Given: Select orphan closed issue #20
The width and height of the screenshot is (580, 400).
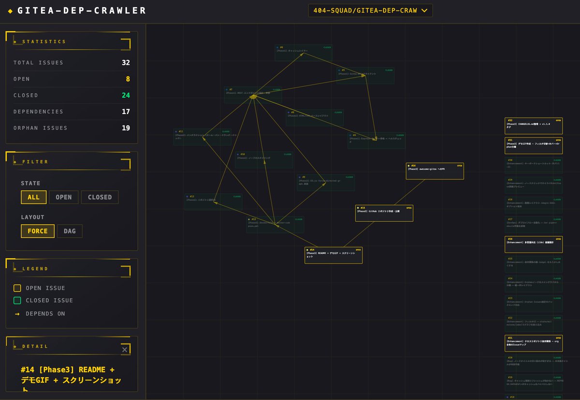Looking at the screenshot, I should 534,363.
